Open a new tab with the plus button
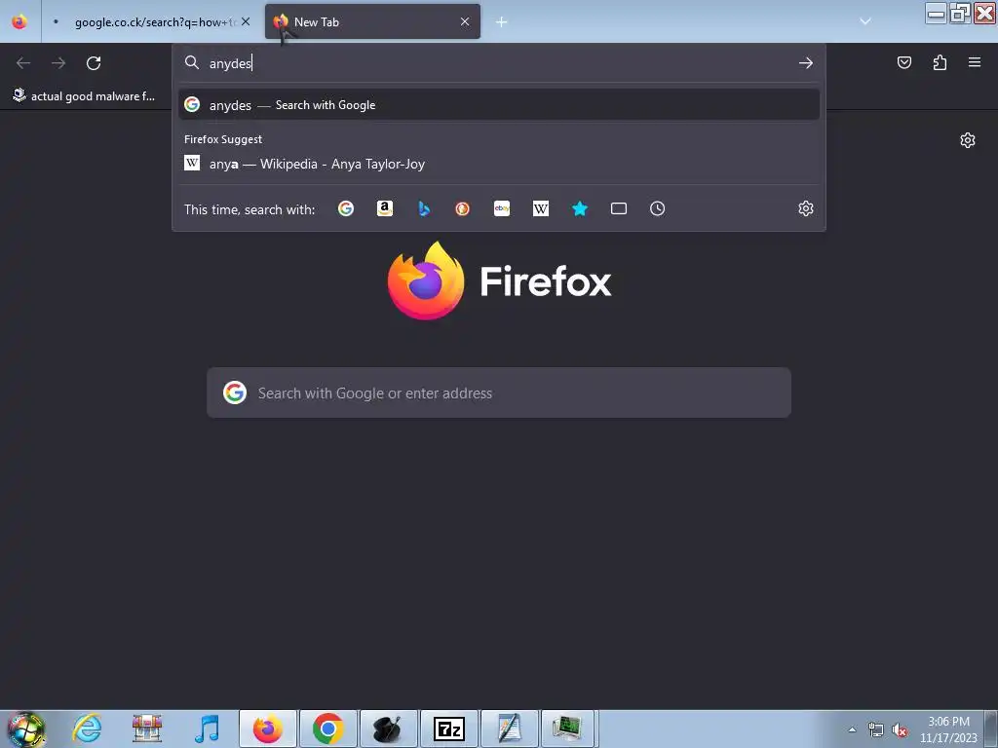Screen dimensions: 998x748 click(502, 22)
